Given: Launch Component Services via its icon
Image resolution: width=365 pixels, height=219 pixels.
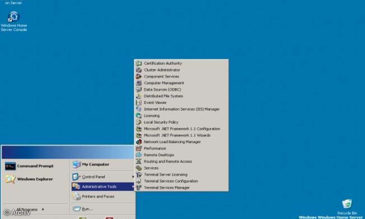Looking at the screenshot, I should click(x=139, y=76).
